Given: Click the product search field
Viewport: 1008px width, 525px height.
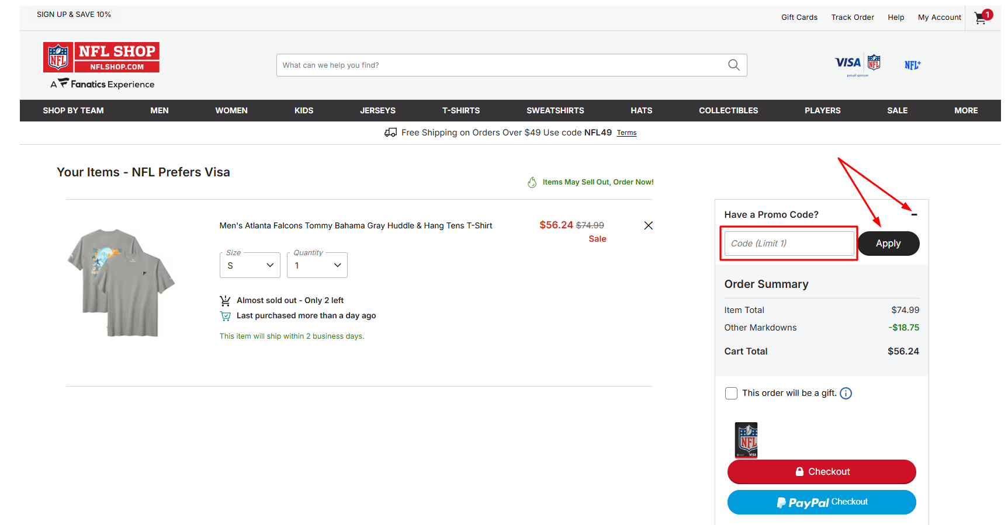Looking at the screenshot, I should pos(503,65).
